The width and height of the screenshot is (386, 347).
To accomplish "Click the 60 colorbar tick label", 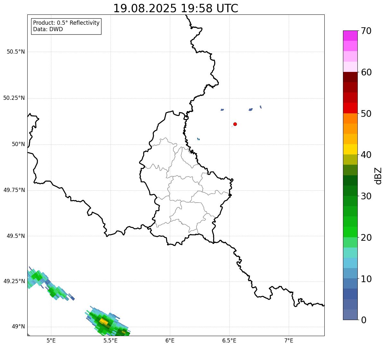I will (x=366, y=72).
